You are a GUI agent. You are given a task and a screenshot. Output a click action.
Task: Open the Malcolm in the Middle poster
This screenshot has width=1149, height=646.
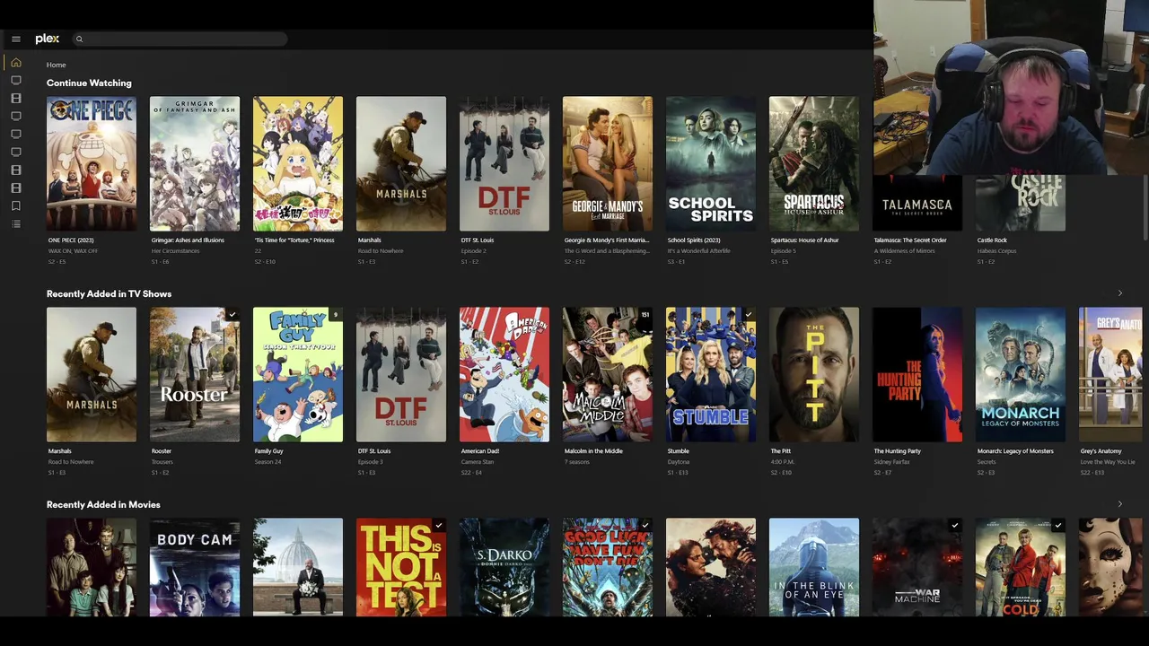(608, 374)
